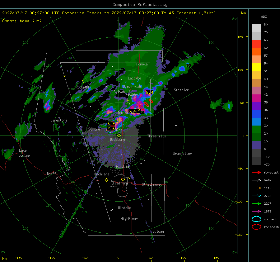Pick the bright yellow band in dBZ scale
This screenshot has width=280, height=262.
coord(256,67)
